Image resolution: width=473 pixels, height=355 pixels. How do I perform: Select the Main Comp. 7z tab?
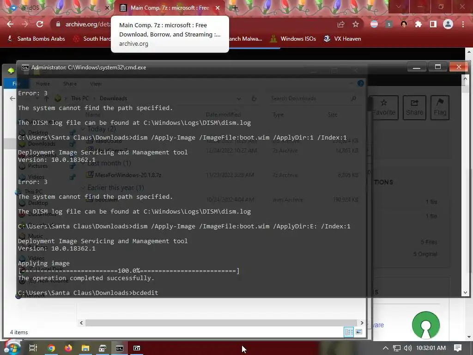tap(170, 8)
